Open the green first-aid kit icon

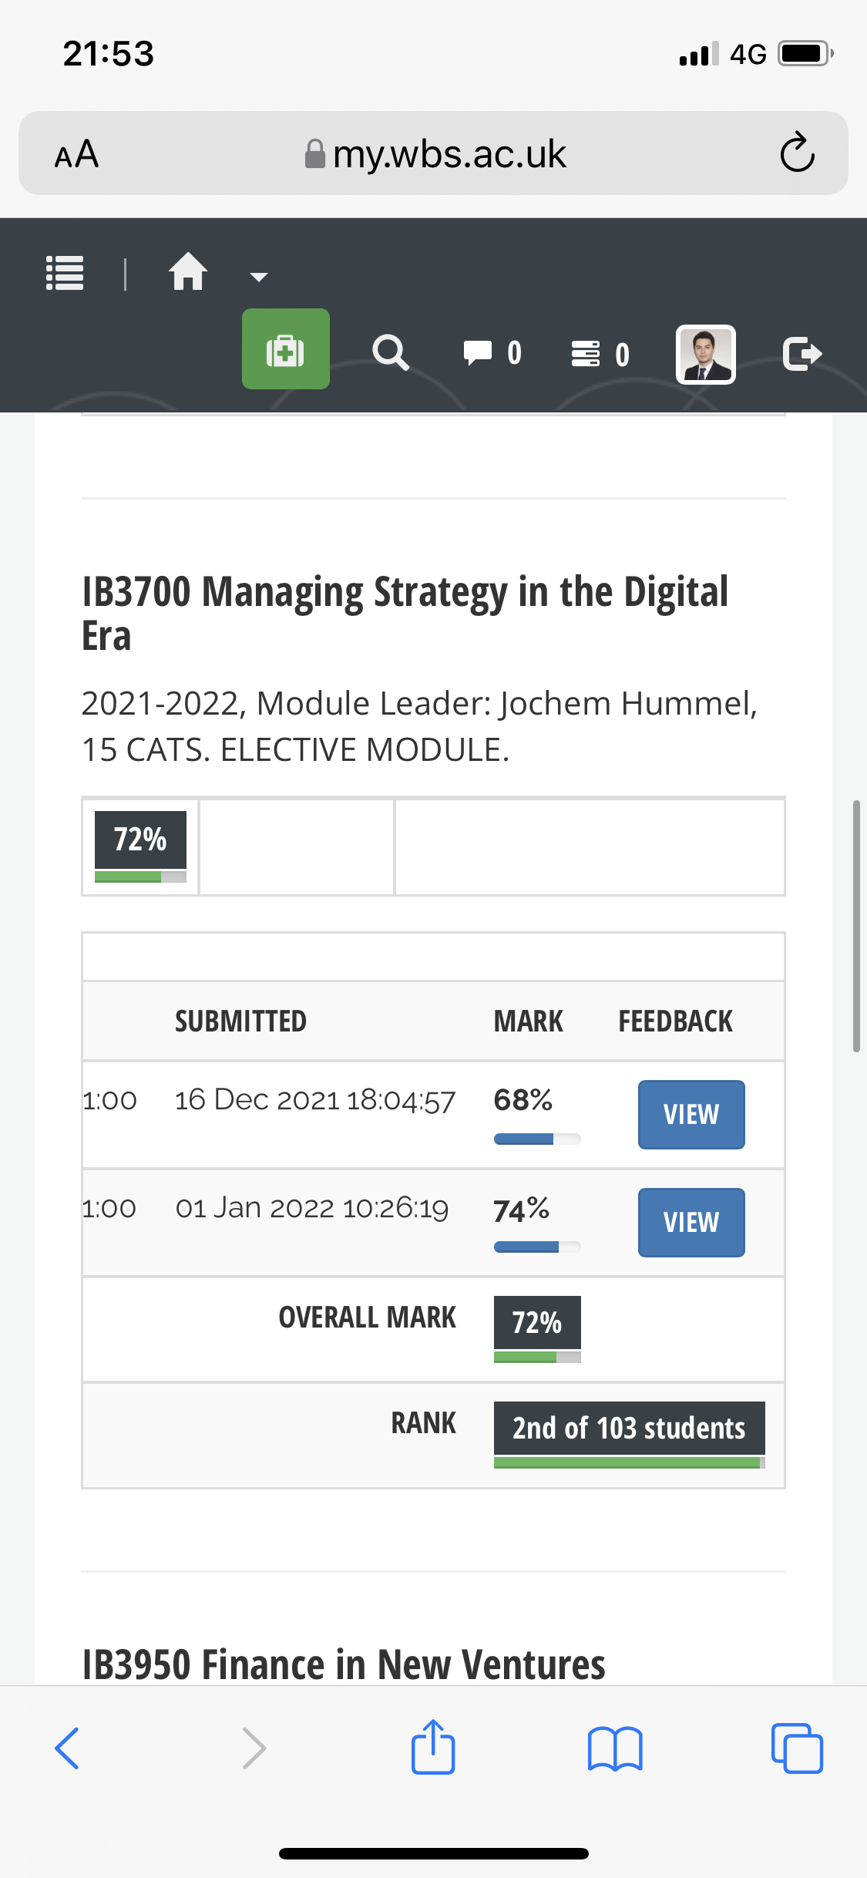pyautogui.click(x=286, y=349)
